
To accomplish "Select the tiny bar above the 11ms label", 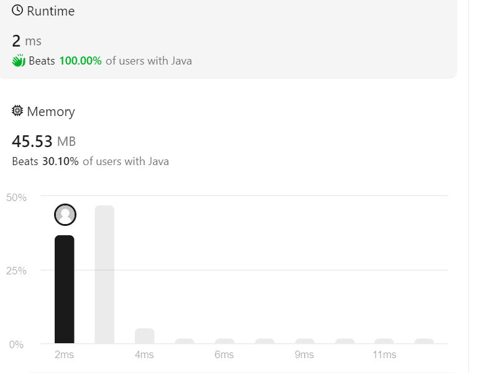I will point(384,341).
